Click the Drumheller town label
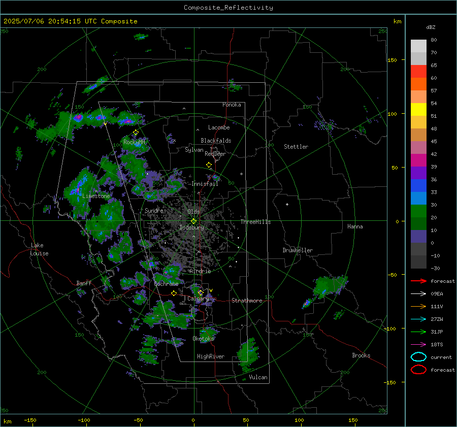Screen dimensions: 457x427 coord(298,250)
